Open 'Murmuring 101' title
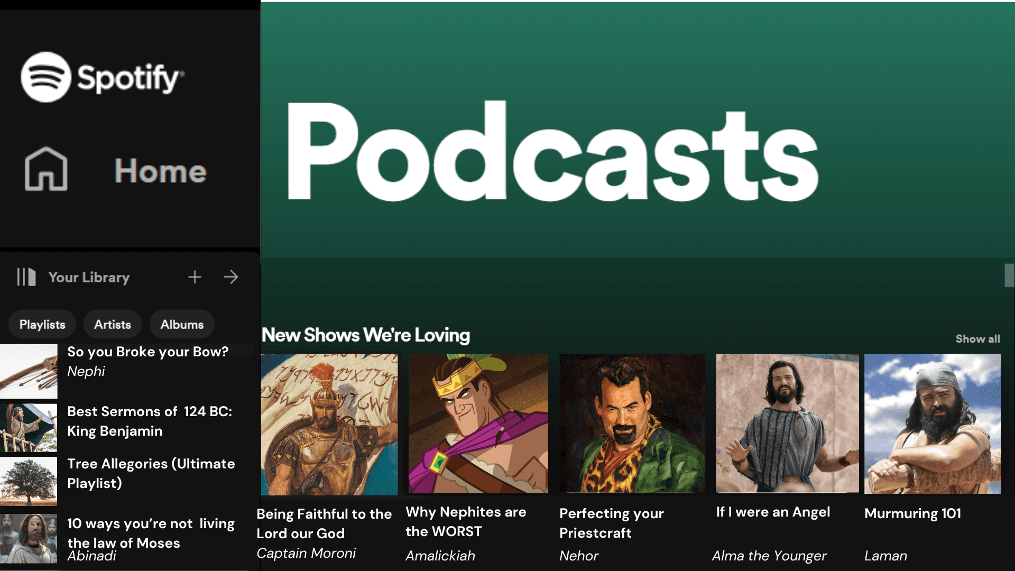This screenshot has height=571, width=1015. point(912,513)
